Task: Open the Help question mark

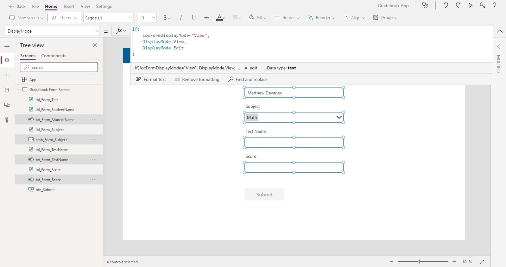Action: [494, 6]
